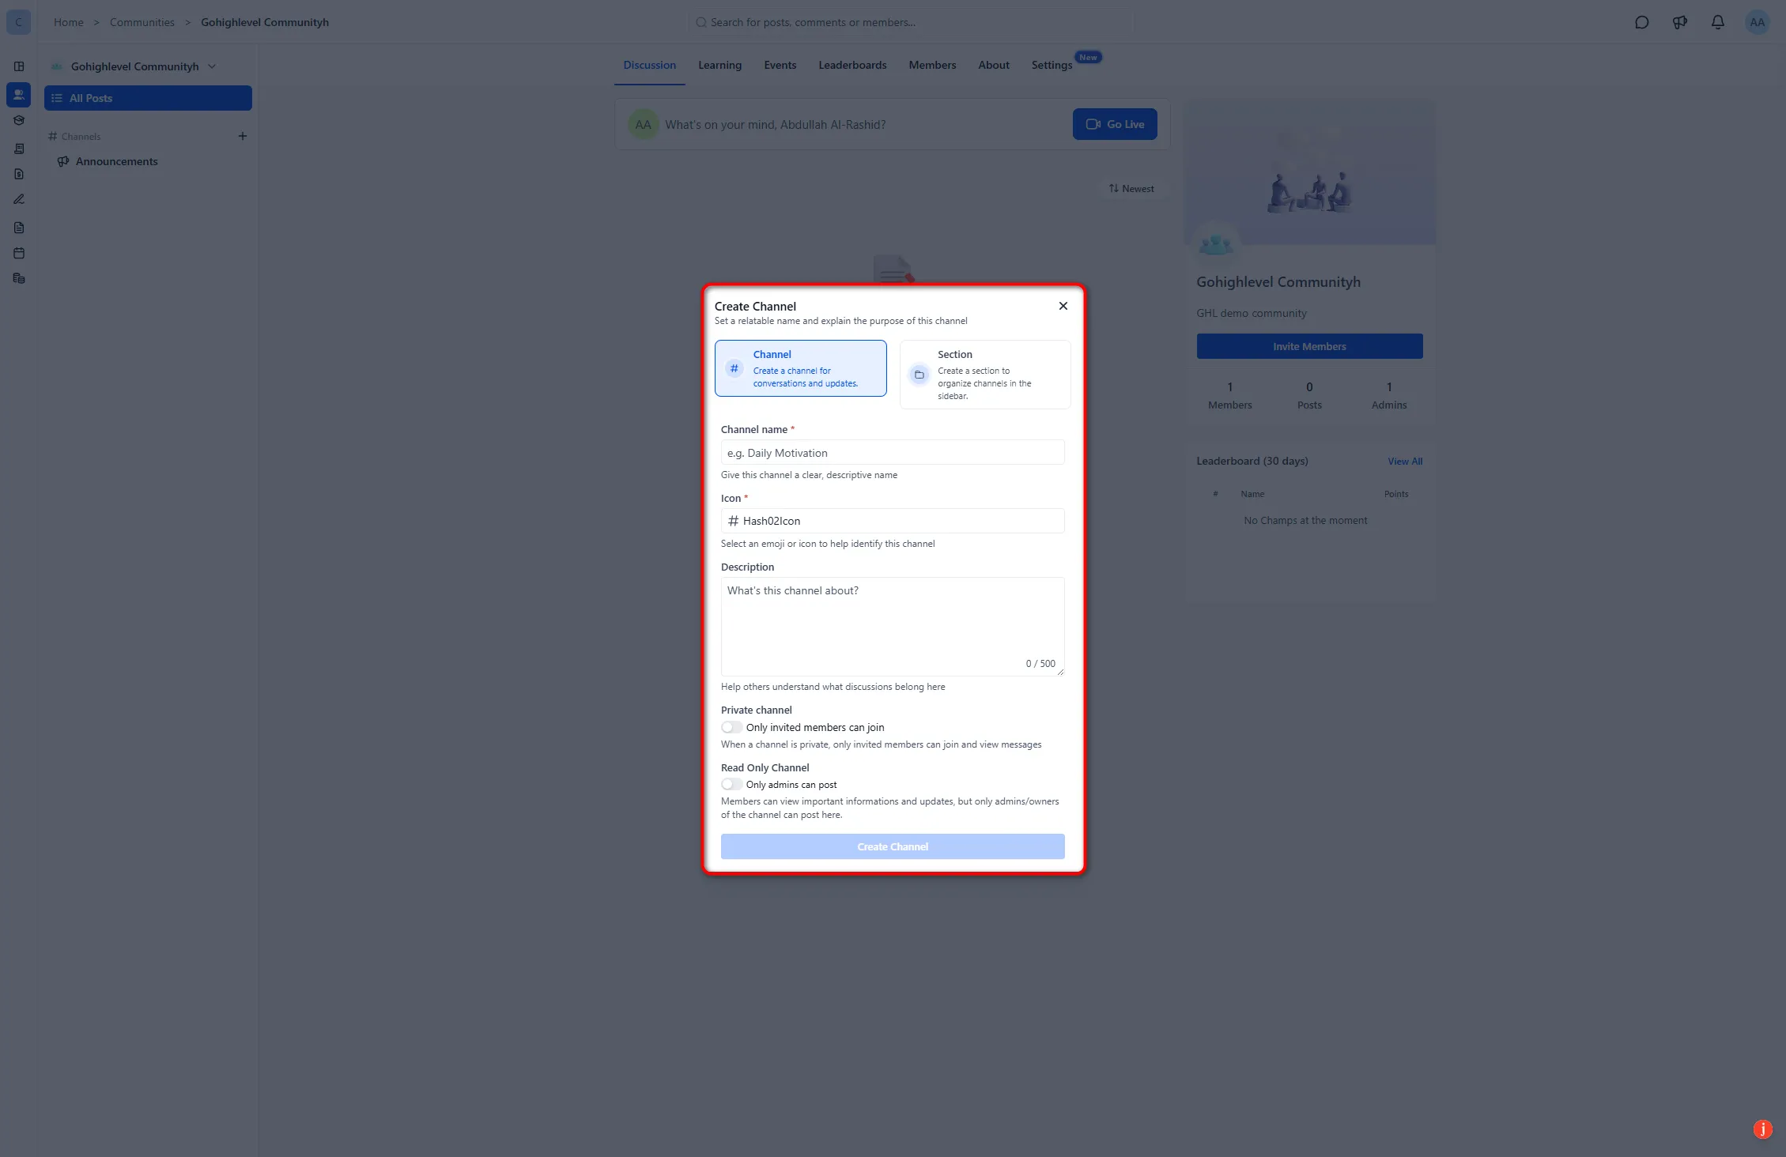The width and height of the screenshot is (1786, 1157).
Task: Focus the Channel name input field
Action: coord(892,453)
